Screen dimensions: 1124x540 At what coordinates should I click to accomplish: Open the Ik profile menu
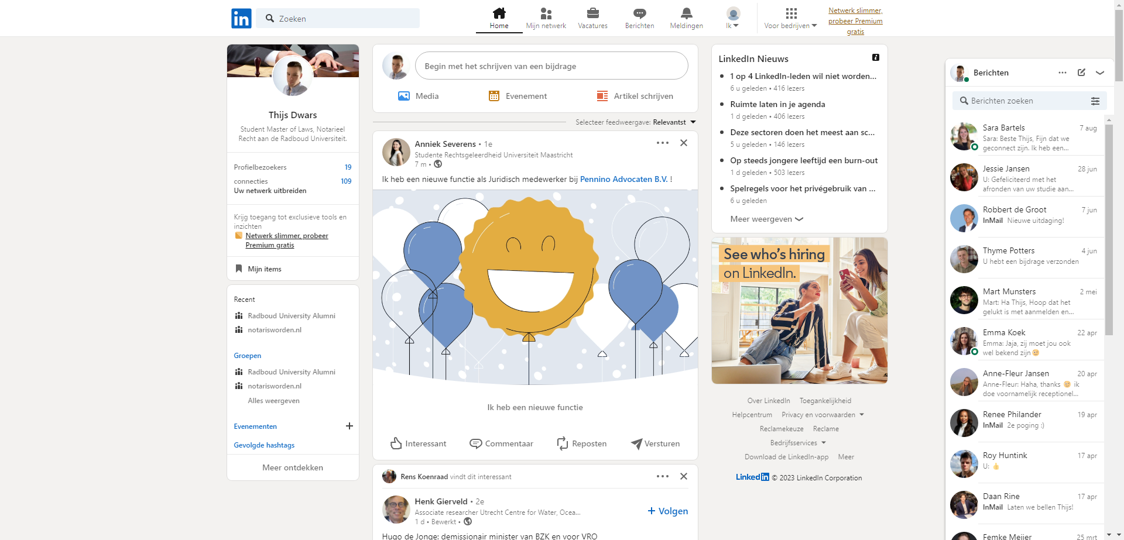coord(733,18)
